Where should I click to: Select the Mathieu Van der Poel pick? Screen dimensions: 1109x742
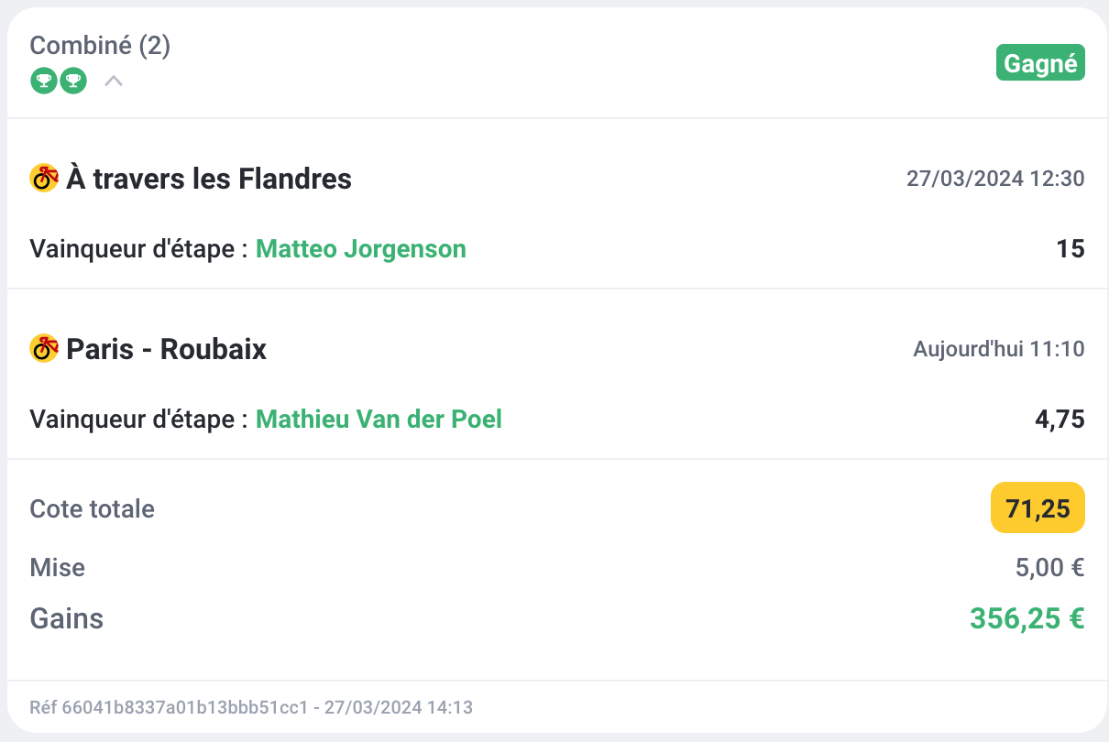(x=379, y=420)
